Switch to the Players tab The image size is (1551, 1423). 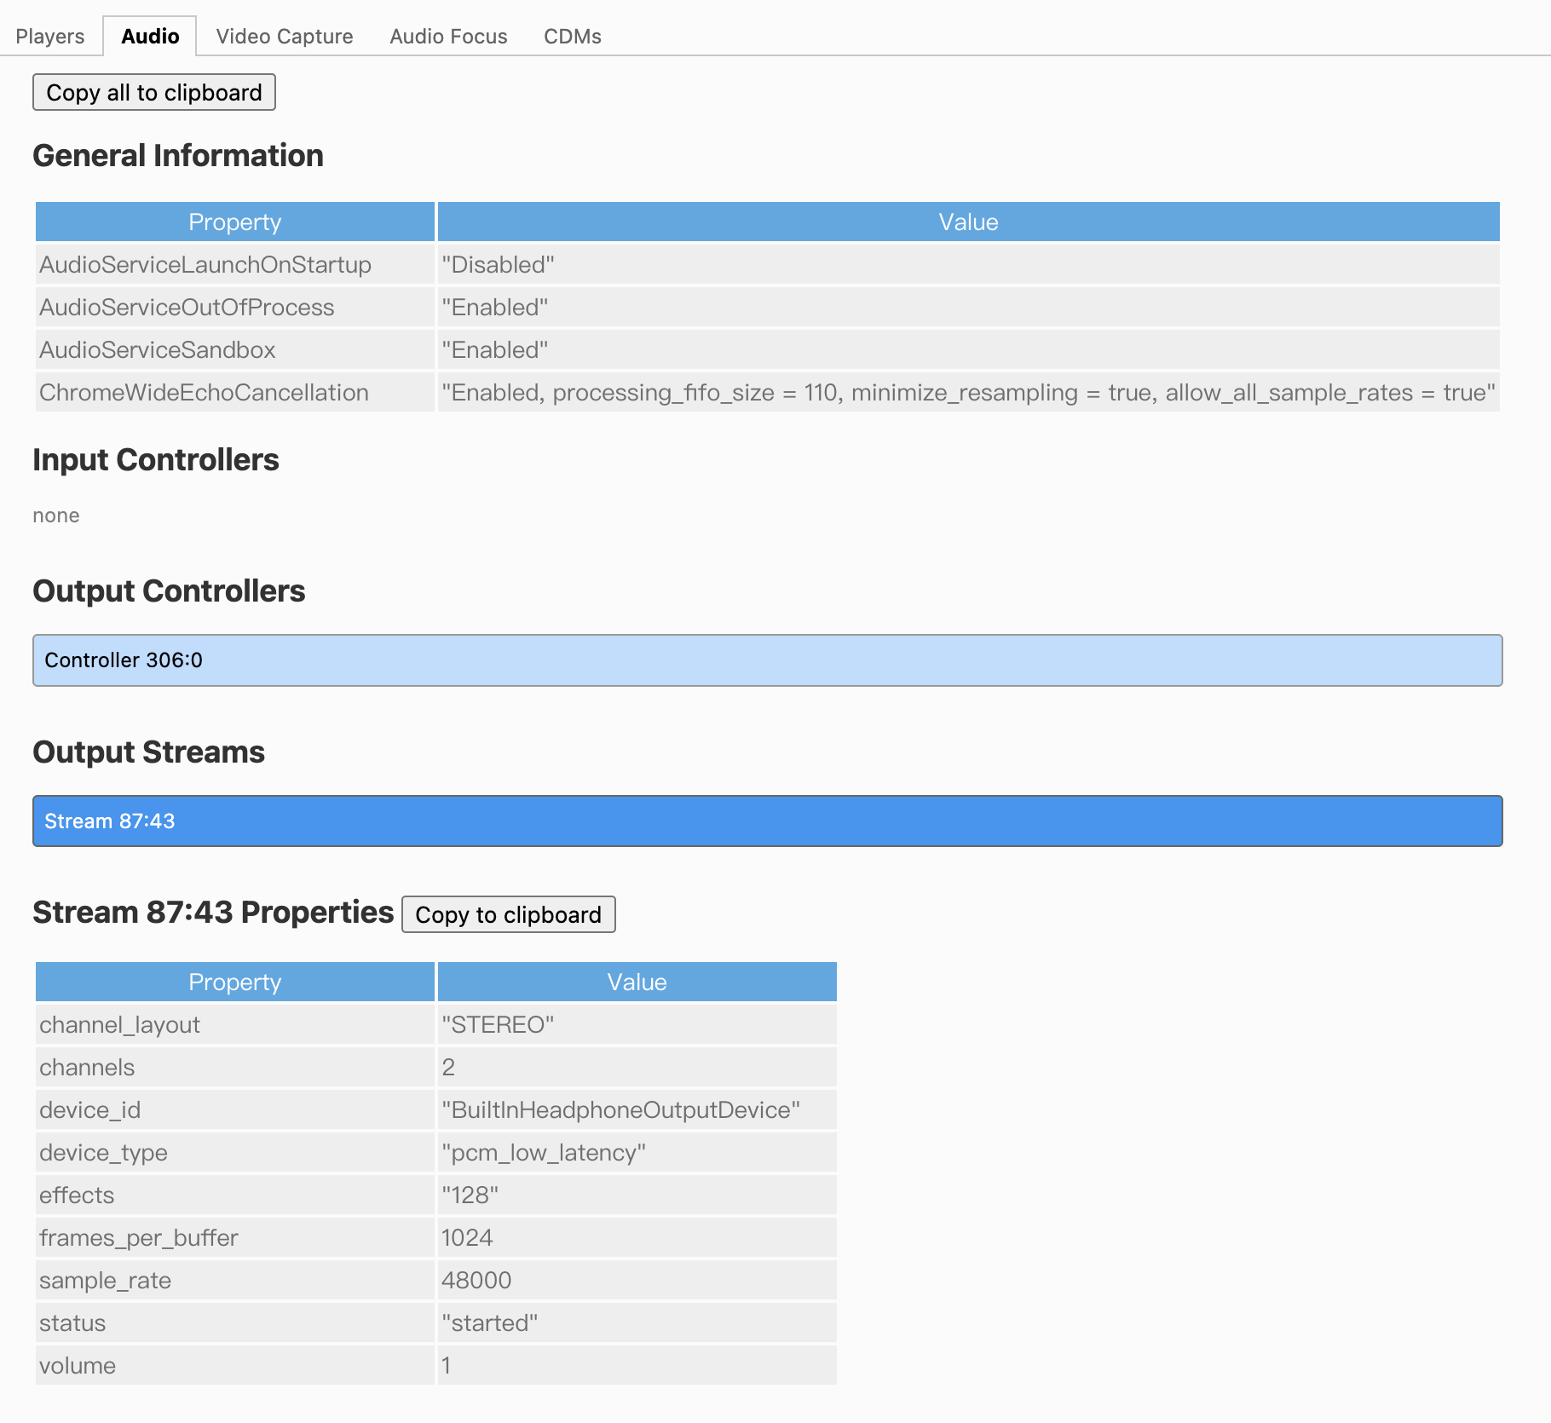49,37
